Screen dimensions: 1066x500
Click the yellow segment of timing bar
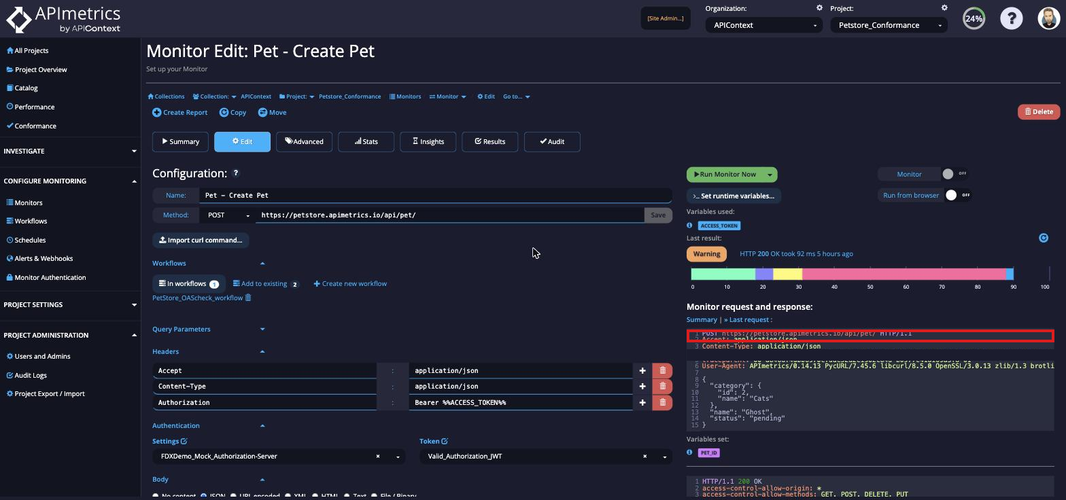click(787, 274)
